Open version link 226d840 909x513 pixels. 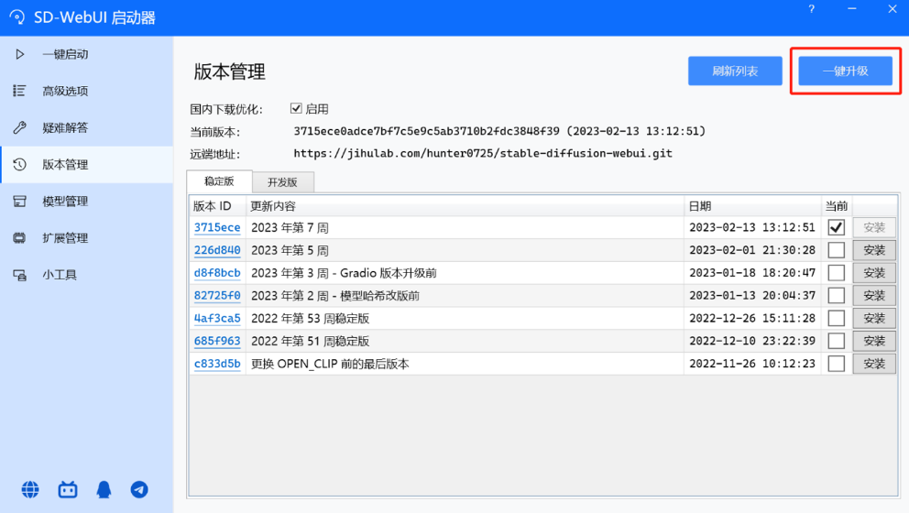click(x=217, y=250)
